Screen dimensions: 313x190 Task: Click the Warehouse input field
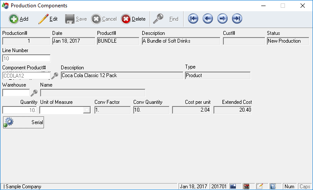[x=16, y=93]
